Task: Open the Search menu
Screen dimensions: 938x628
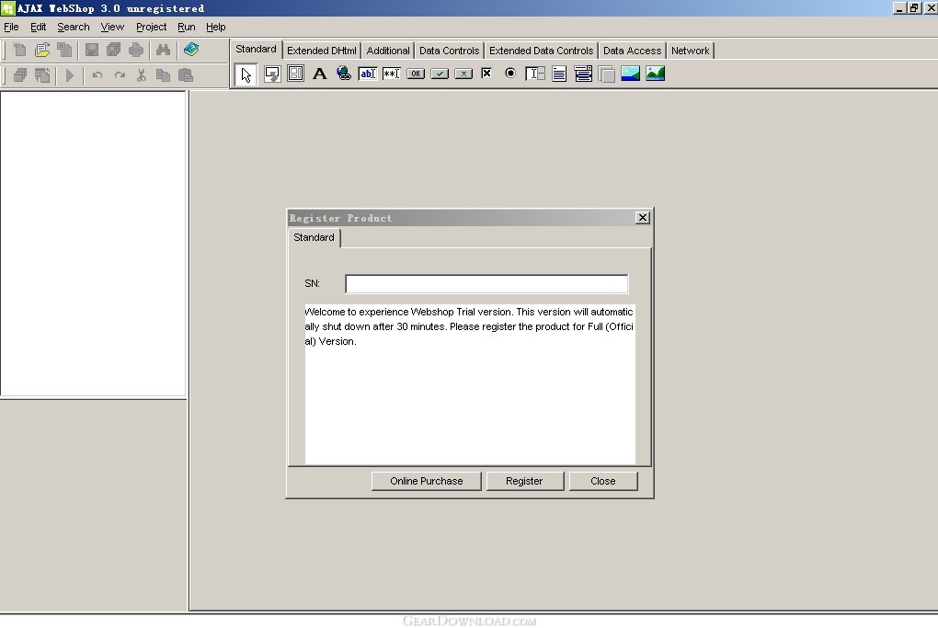Action: (74, 27)
